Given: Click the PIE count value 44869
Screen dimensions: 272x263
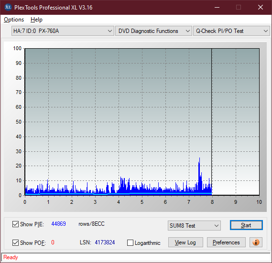Looking at the screenshot, I should [x=58, y=224].
